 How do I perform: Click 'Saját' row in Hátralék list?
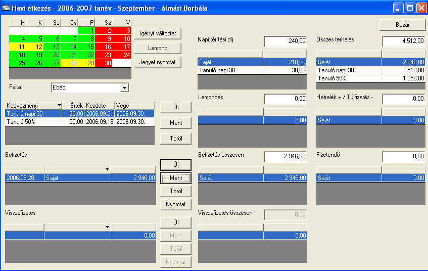[x=371, y=120]
